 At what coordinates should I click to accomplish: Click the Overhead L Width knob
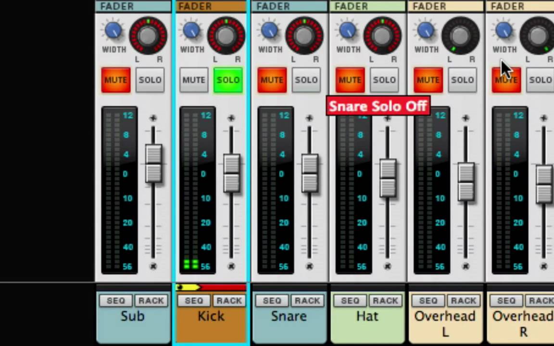pos(426,30)
